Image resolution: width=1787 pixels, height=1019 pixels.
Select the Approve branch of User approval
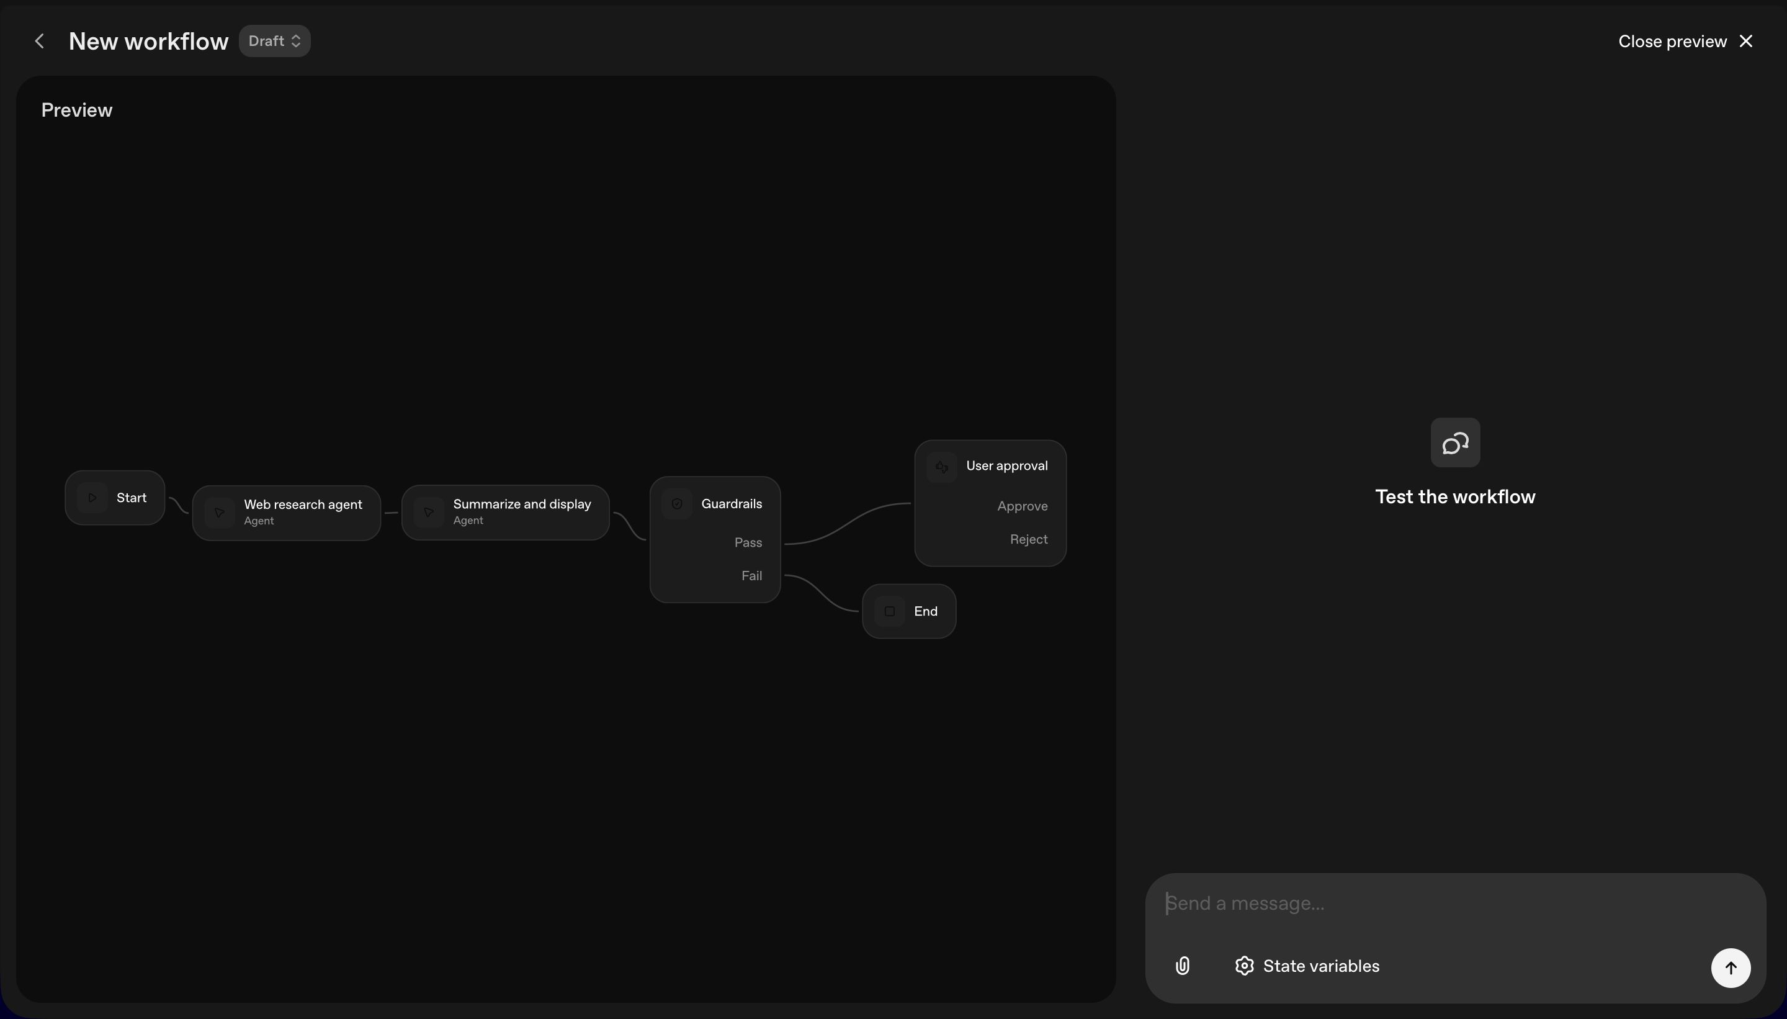(1021, 506)
